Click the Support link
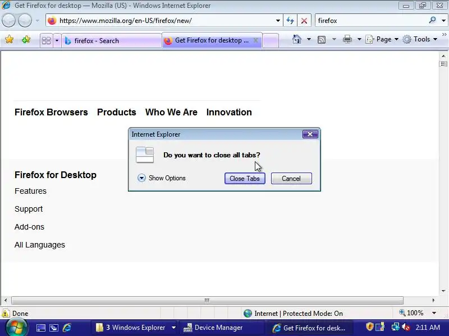This screenshot has height=336, width=449. 29,209
